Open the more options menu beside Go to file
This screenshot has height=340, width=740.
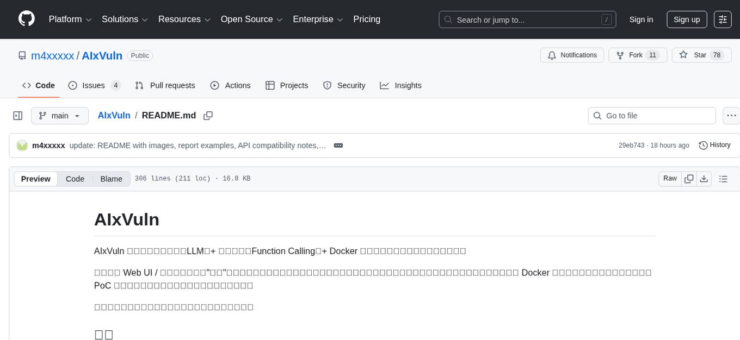(731, 115)
